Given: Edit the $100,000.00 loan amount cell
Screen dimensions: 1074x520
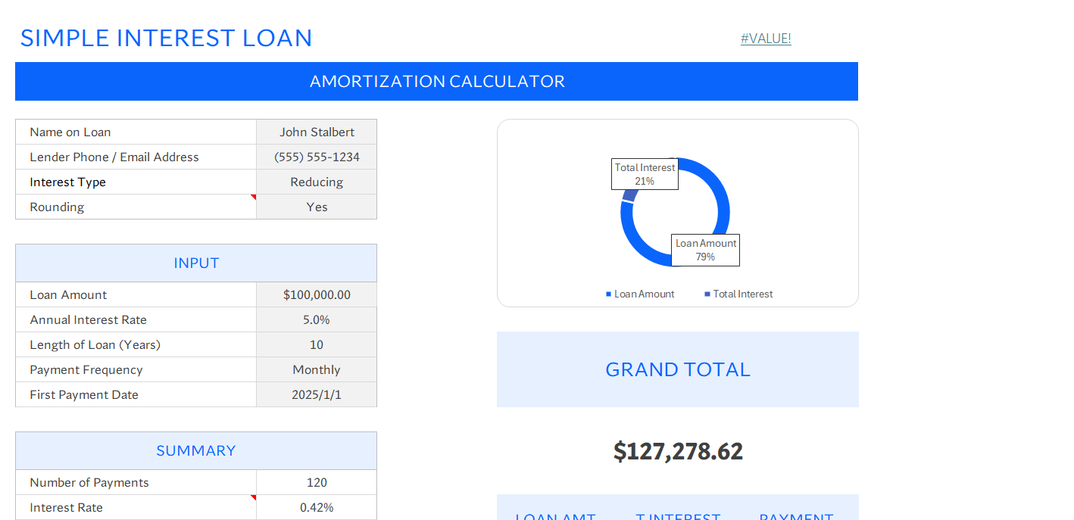Looking at the screenshot, I should pos(317,294).
